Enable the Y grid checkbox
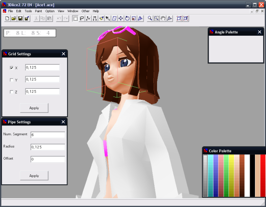 tap(12, 80)
